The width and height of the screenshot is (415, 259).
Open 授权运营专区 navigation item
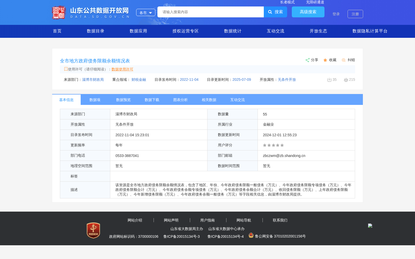[x=185, y=31]
